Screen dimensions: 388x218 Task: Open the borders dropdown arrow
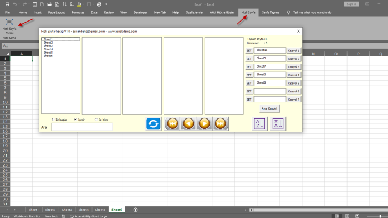pyautogui.click(x=93, y=4)
